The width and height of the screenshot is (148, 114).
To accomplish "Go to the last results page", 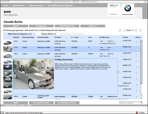I will 140,30.
